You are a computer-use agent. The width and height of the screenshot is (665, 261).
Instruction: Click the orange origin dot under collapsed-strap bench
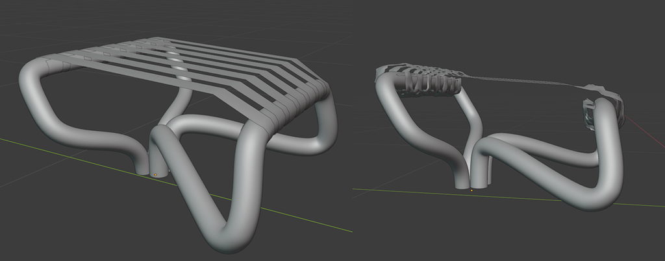(471, 190)
